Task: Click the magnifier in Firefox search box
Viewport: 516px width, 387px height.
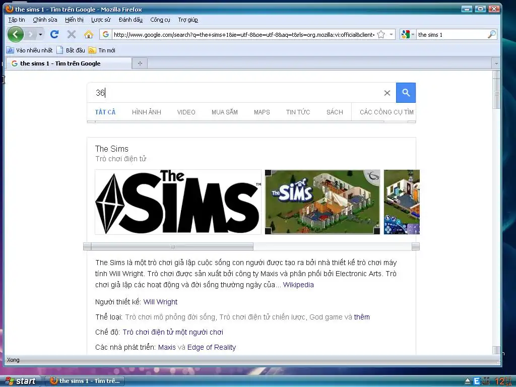Action: tap(492, 34)
